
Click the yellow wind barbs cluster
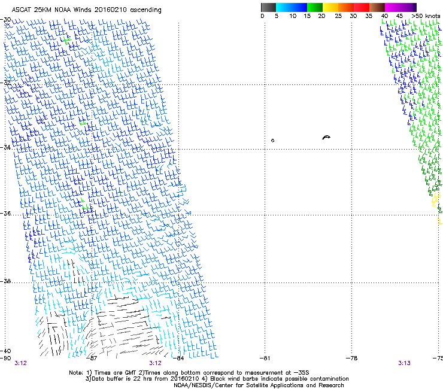click(436, 200)
